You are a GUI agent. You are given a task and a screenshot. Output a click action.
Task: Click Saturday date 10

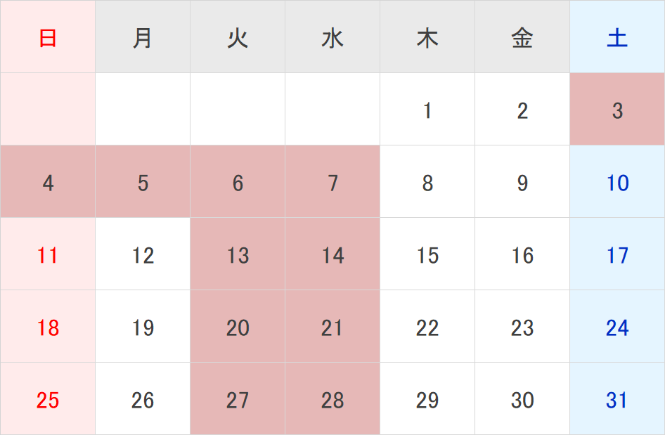[617, 182]
